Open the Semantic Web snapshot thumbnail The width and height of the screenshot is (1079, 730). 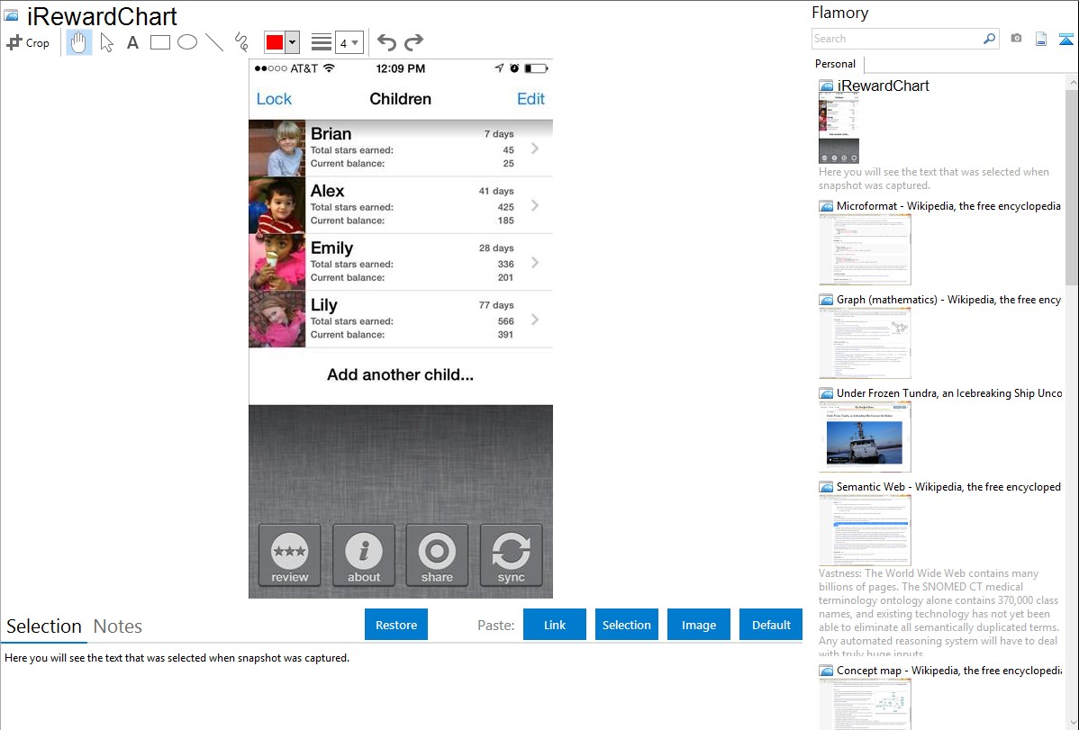tap(865, 530)
